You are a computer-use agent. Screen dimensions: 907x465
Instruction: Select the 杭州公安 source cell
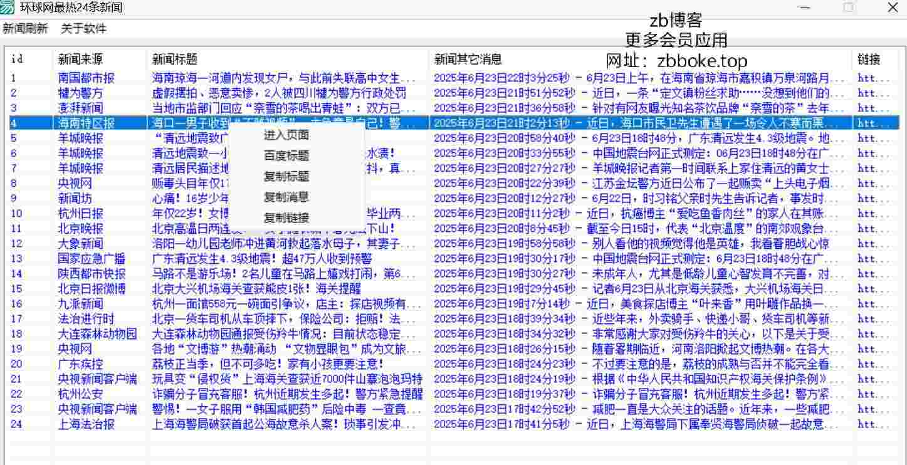pyautogui.click(x=81, y=394)
